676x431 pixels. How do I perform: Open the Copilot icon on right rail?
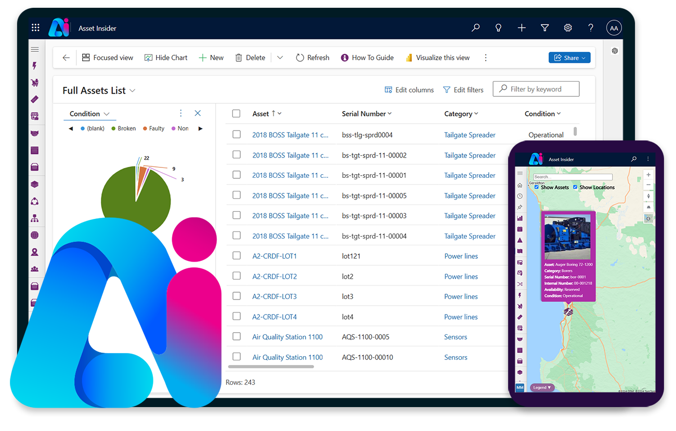(x=615, y=50)
